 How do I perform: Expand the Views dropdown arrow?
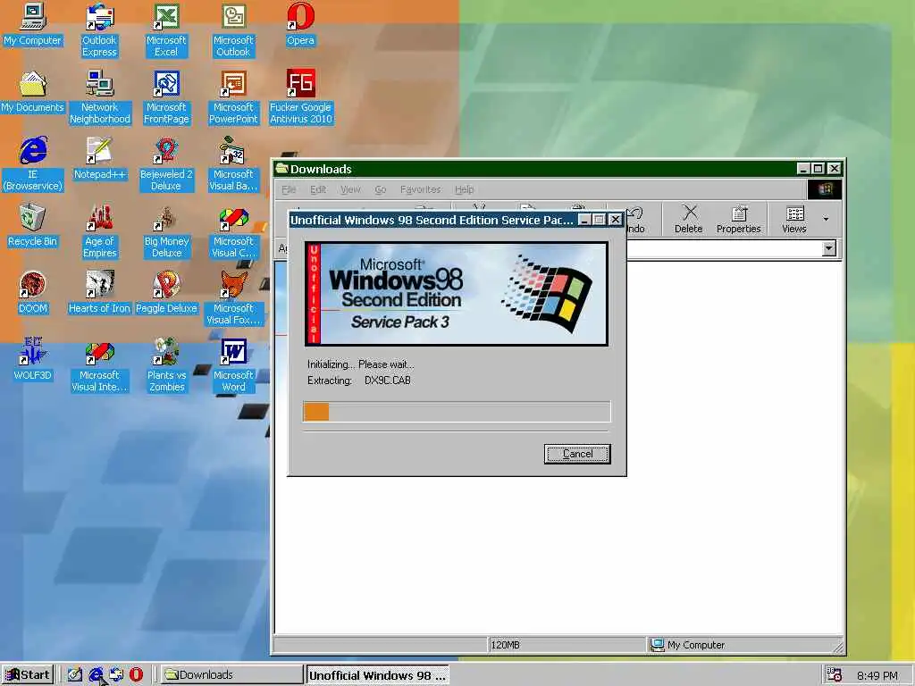tap(826, 220)
